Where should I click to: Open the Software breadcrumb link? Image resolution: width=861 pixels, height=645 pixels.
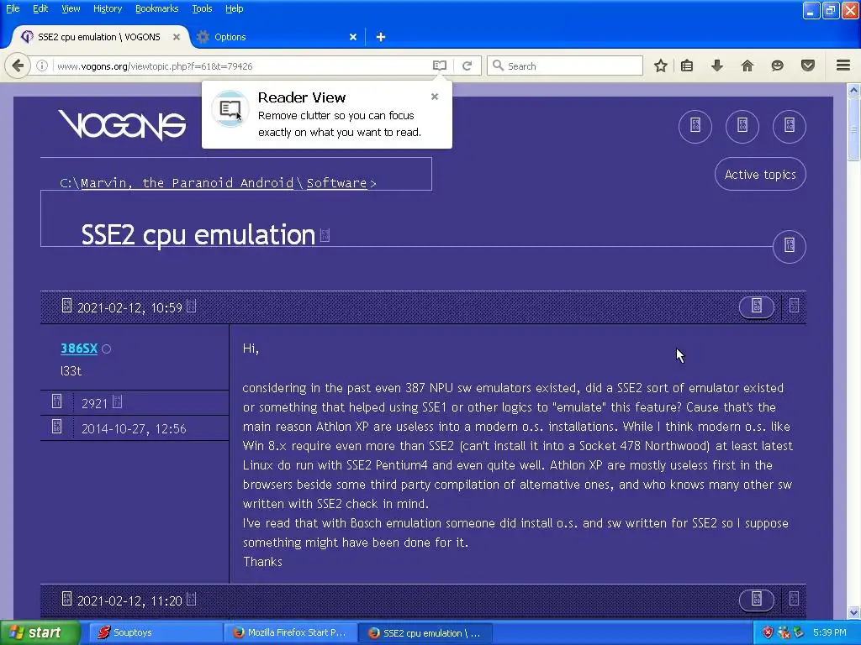click(336, 182)
